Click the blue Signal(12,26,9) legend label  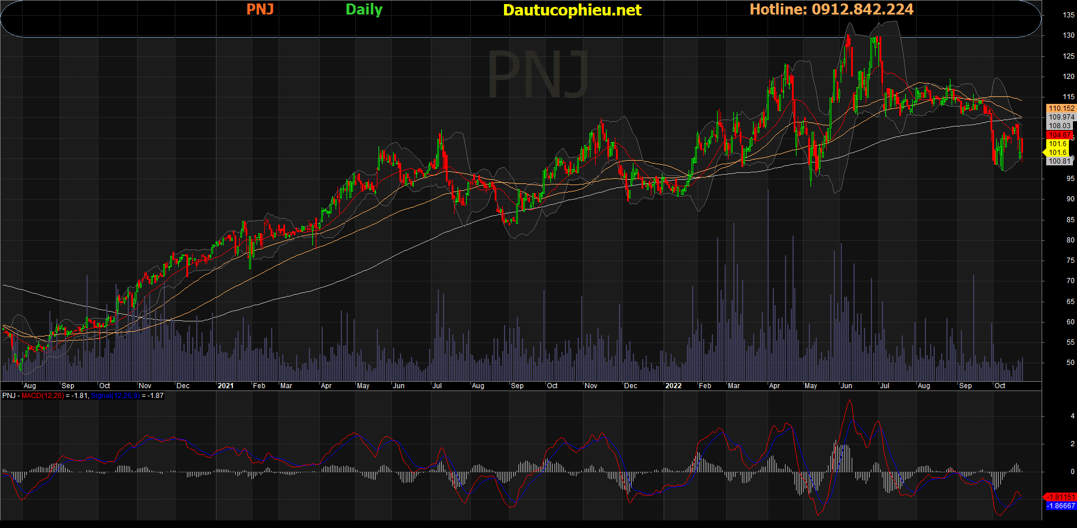(x=114, y=396)
